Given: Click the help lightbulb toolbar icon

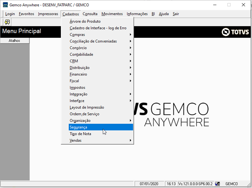Looking at the screenshot, I should [x=7, y=22].
